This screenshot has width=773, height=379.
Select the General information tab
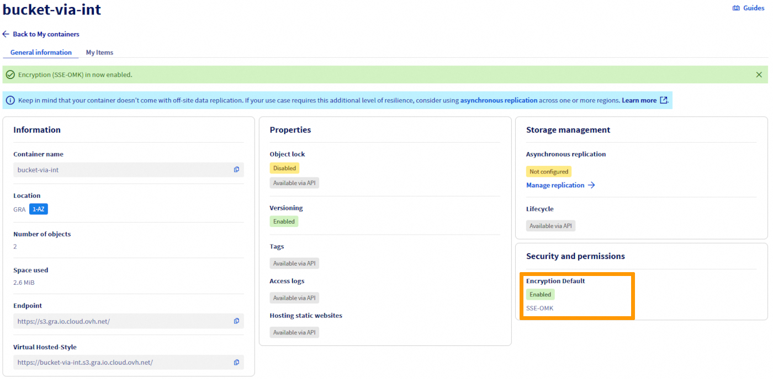pos(40,52)
